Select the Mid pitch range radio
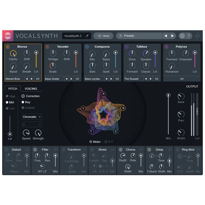Viewport: 205px width, 205px height. pos(7,102)
